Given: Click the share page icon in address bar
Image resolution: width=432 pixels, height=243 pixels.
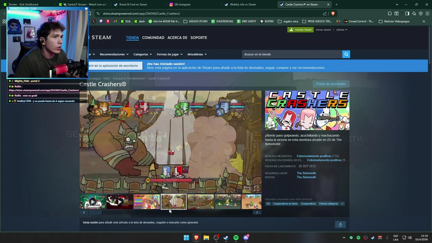Looking at the screenshot, I should point(325,13).
